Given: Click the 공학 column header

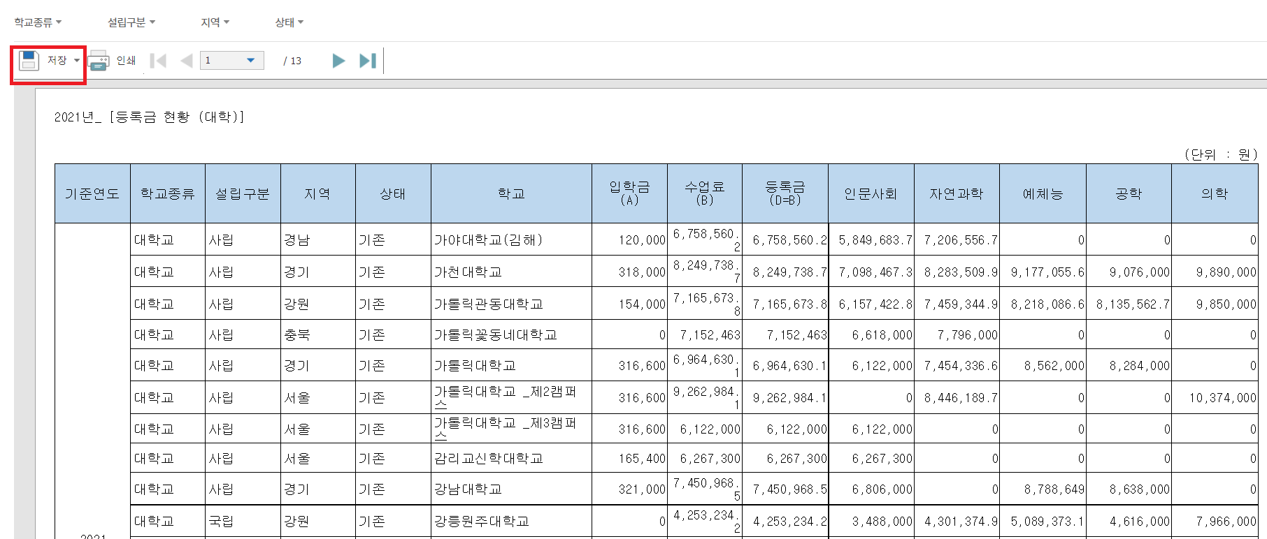Looking at the screenshot, I should (x=1129, y=193).
